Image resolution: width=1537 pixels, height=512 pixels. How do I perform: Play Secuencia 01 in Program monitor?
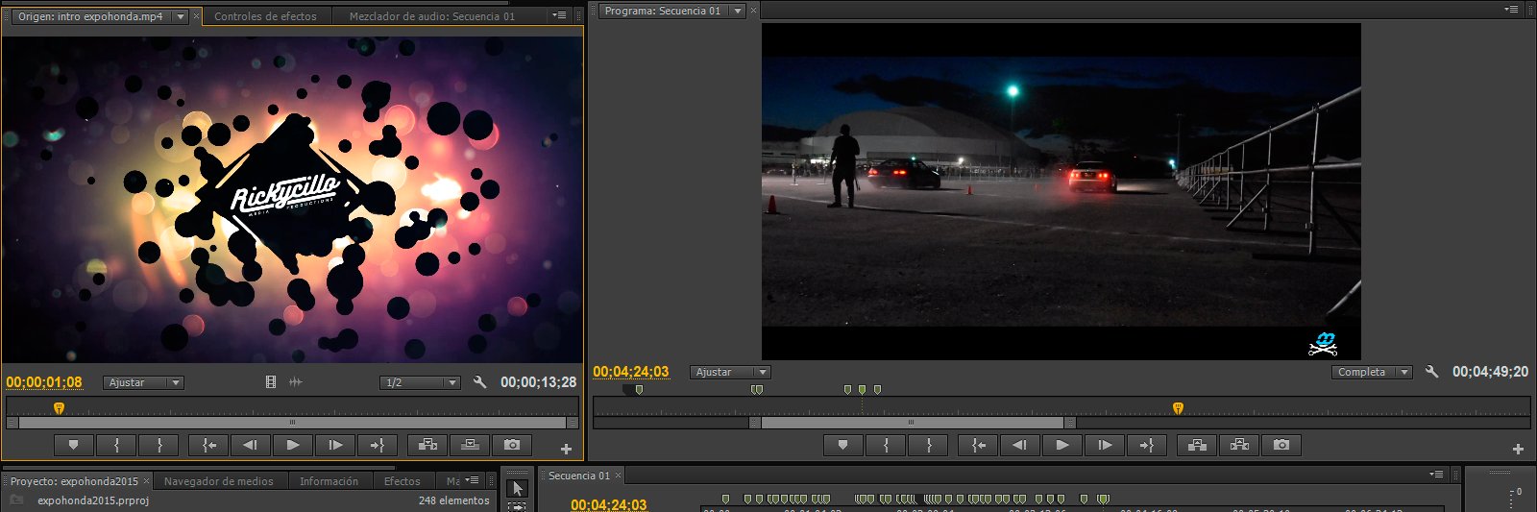point(1062,445)
